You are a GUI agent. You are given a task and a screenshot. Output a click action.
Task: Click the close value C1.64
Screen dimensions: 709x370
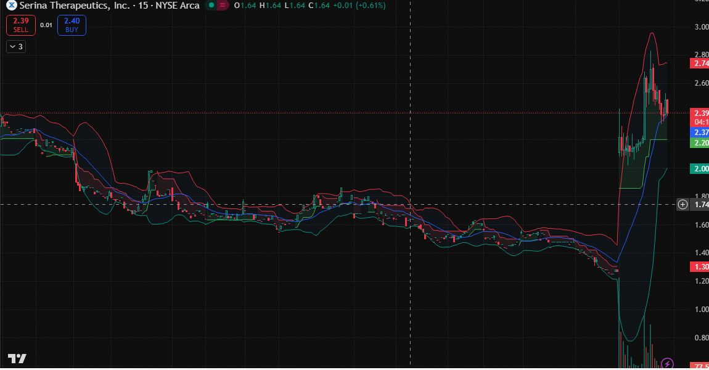319,6
